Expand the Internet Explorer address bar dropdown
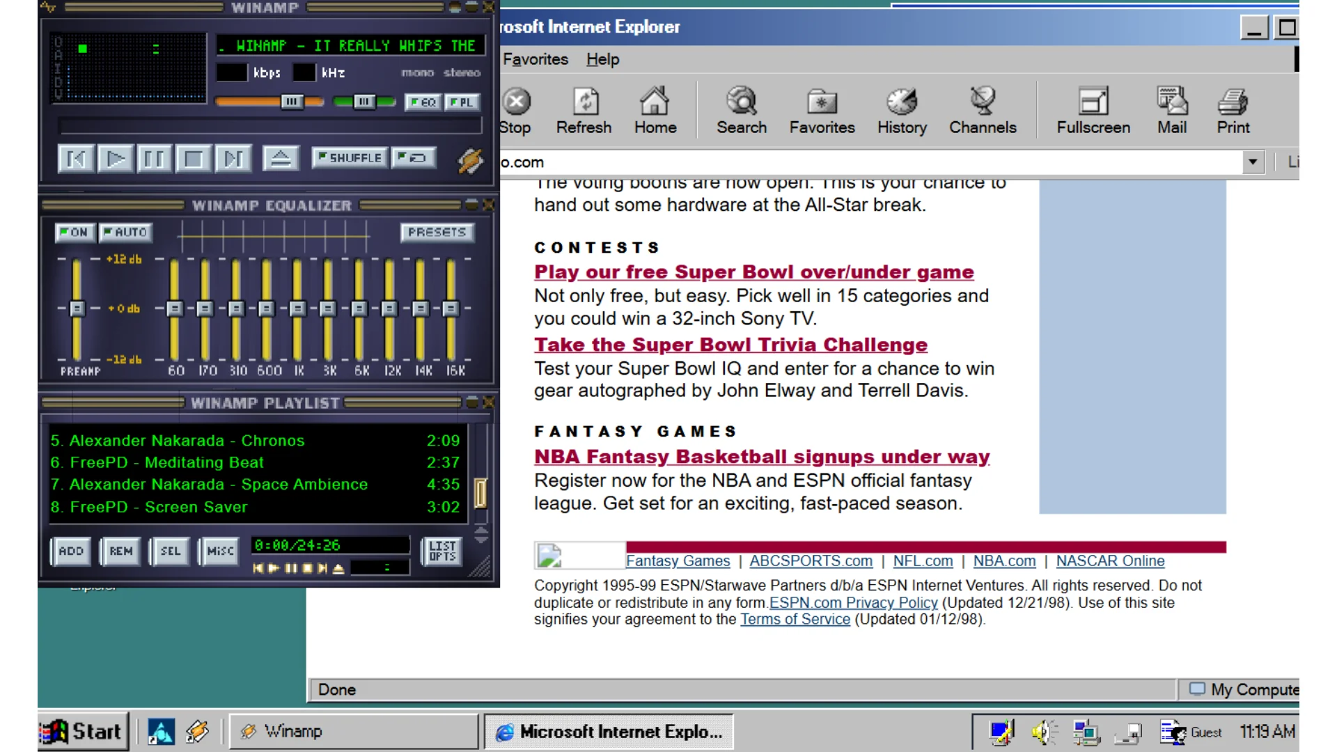This screenshot has height=752, width=1337. pos(1253,162)
